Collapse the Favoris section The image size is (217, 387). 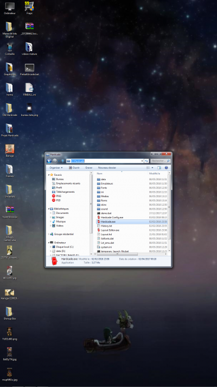(x=49, y=175)
